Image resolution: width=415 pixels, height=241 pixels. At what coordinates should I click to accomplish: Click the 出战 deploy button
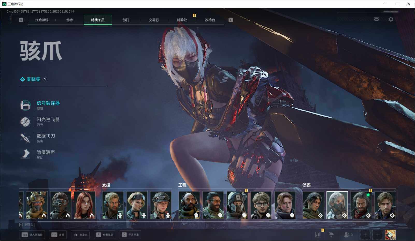(58, 235)
